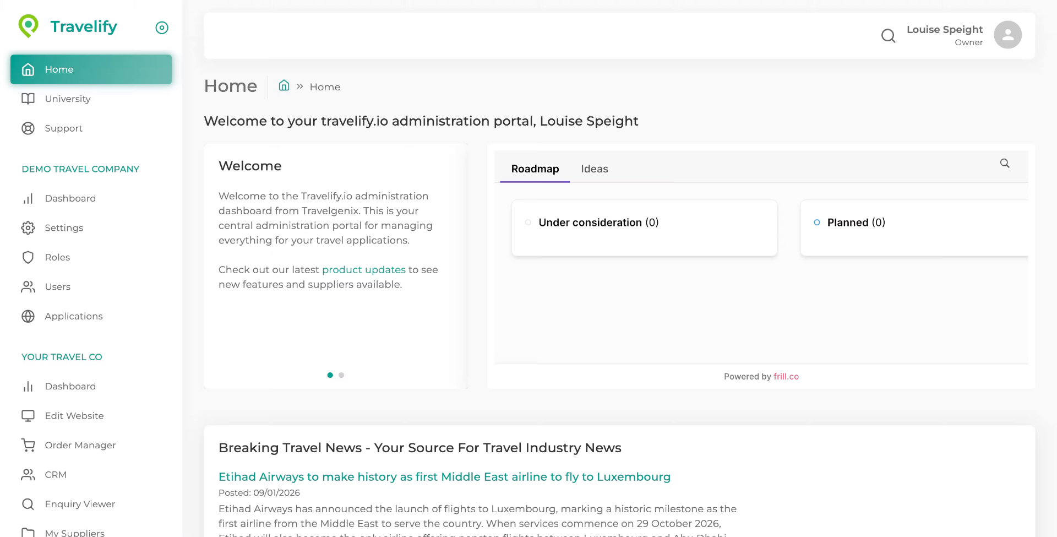The image size is (1057, 537).
Task: Open the user avatar profile menu
Action: [x=1007, y=35]
